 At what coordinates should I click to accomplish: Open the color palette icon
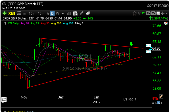(x=166, y=23)
